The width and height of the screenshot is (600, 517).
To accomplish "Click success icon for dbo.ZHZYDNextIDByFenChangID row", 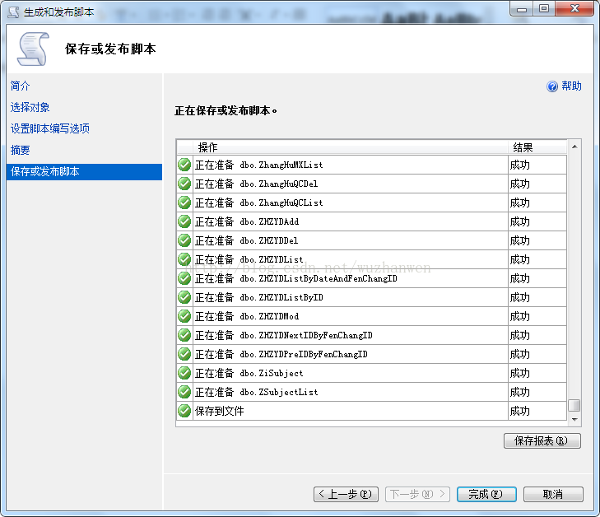I will (x=184, y=335).
